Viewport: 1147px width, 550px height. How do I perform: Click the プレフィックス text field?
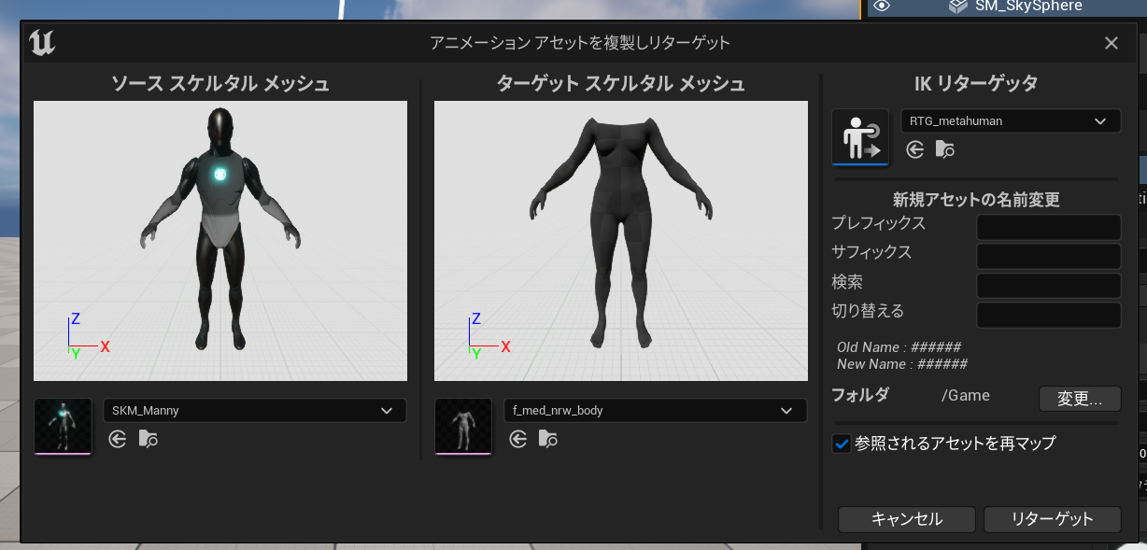(1048, 227)
